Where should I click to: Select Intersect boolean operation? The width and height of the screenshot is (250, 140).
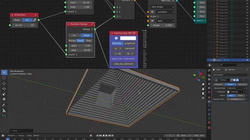tap(219, 84)
